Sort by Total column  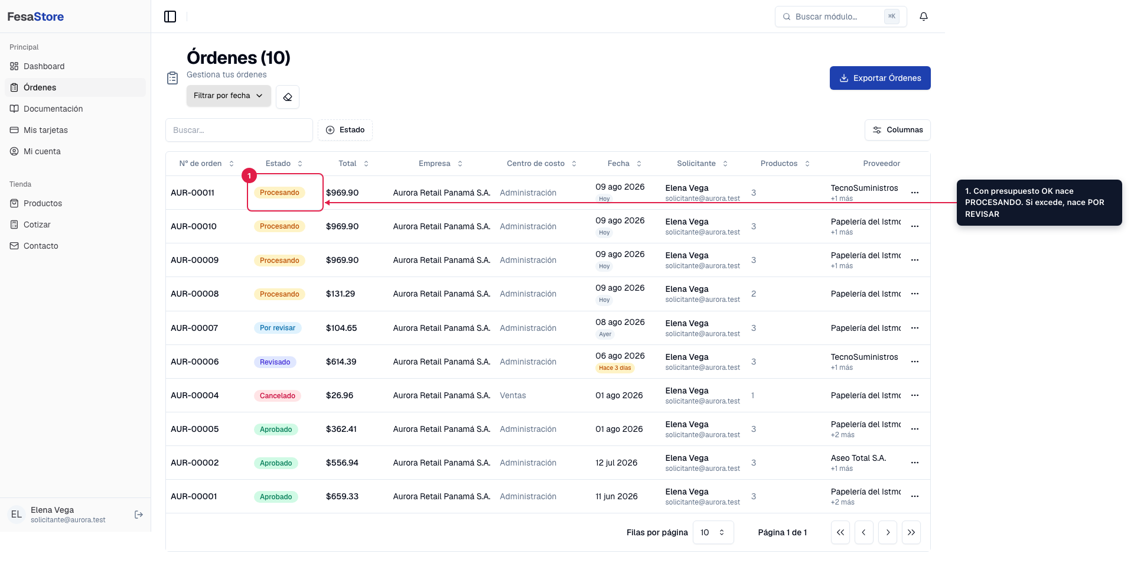pos(353,164)
